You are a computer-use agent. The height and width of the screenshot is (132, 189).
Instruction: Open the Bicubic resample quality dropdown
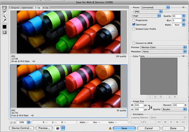tap(174, 109)
